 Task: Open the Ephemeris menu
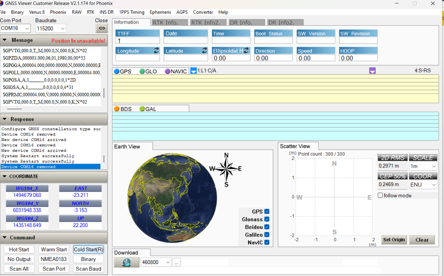[x=160, y=12]
